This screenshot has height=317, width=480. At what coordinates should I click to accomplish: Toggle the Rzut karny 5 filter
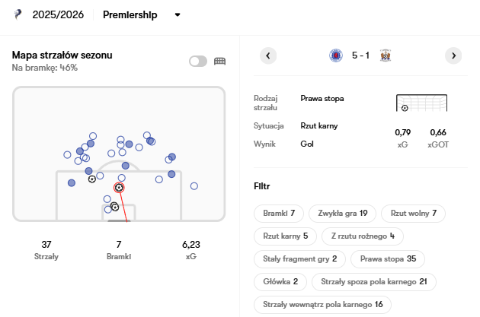point(285,236)
